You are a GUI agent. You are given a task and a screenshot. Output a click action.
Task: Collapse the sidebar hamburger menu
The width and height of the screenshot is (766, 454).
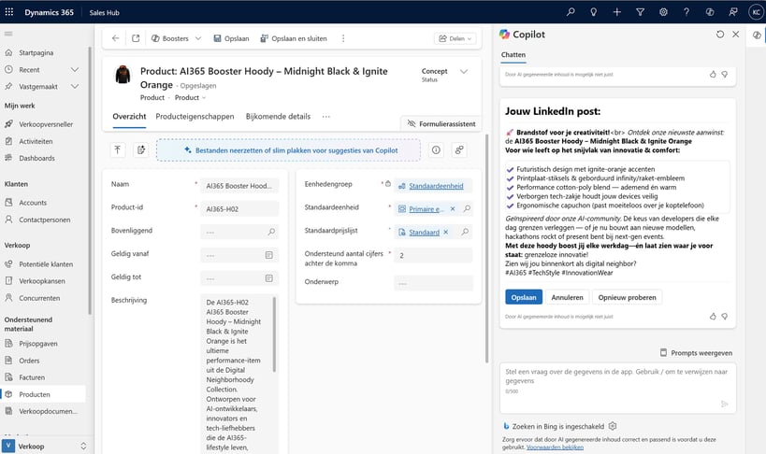click(8, 34)
